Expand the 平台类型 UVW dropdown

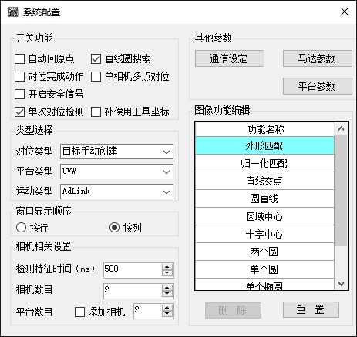click(x=116, y=172)
